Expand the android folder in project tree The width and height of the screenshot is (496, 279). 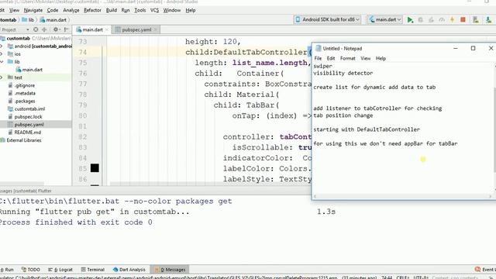click(2, 46)
